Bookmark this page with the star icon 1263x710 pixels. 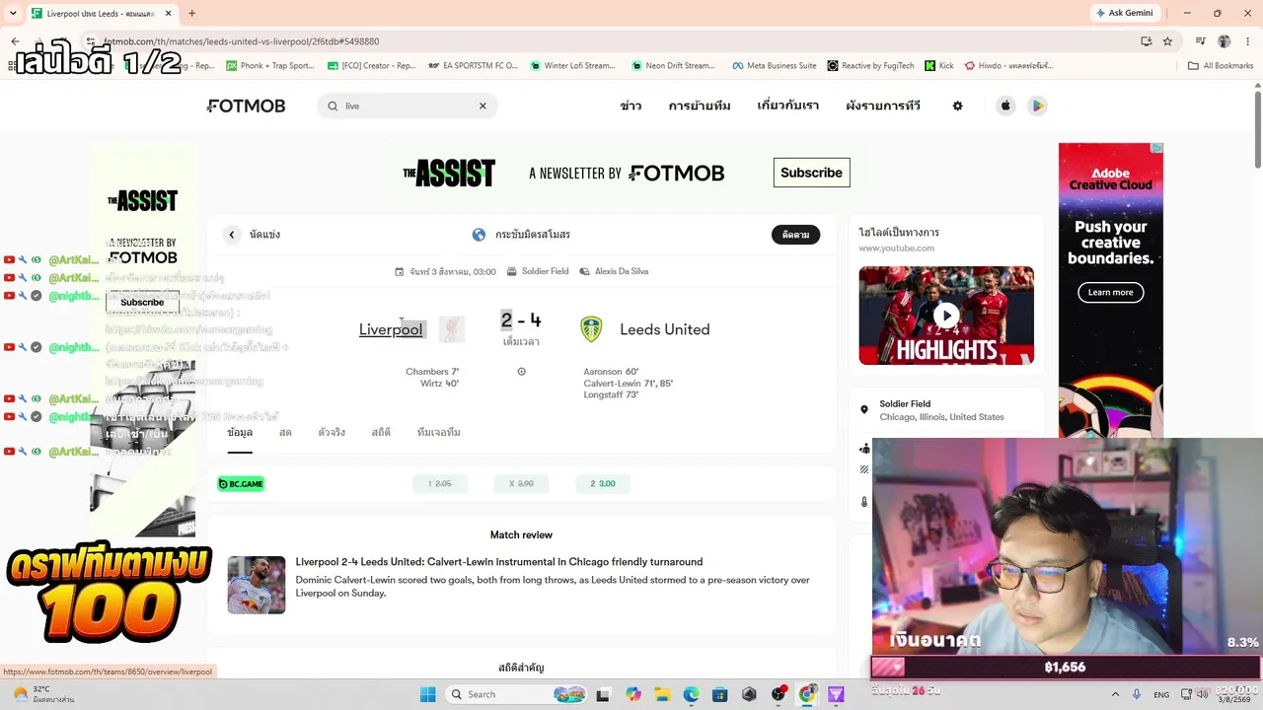[x=1167, y=41]
